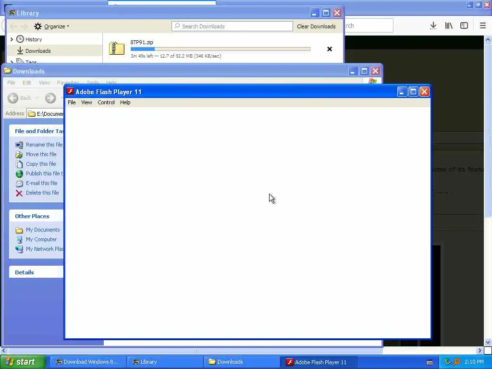Click the Copy this file icon
The width and height of the screenshot is (492, 369).
(x=19, y=164)
